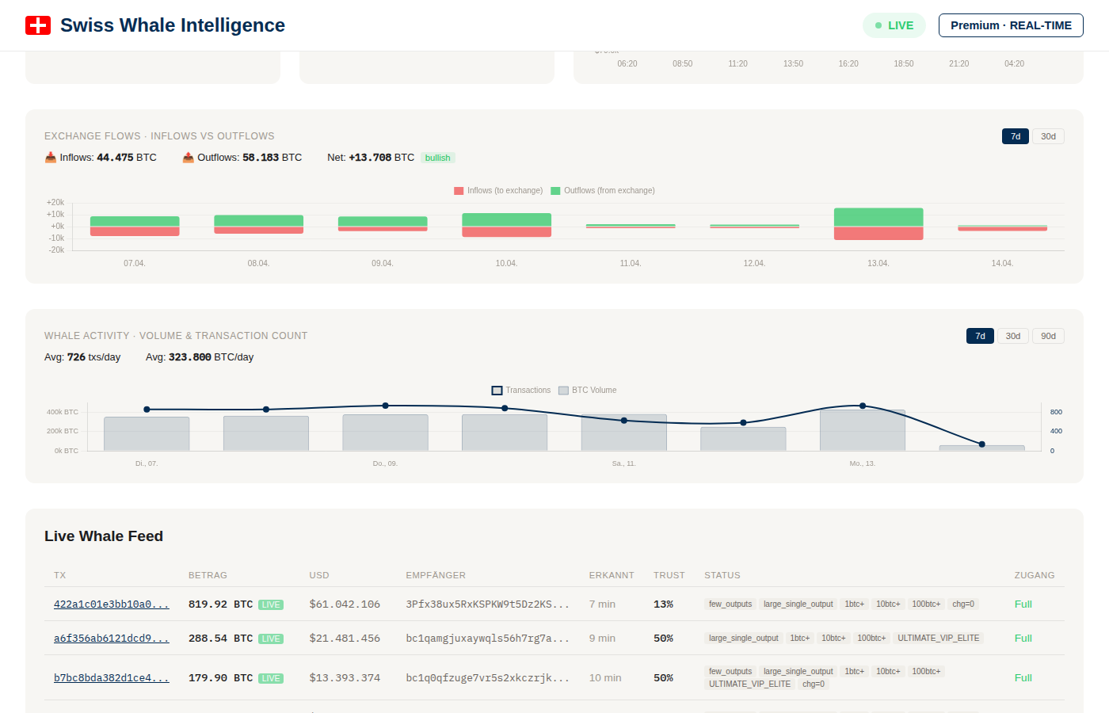Click the red Inflows legend marker
Screen dimensions: 1109x713
pyautogui.click(x=458, y=190)
